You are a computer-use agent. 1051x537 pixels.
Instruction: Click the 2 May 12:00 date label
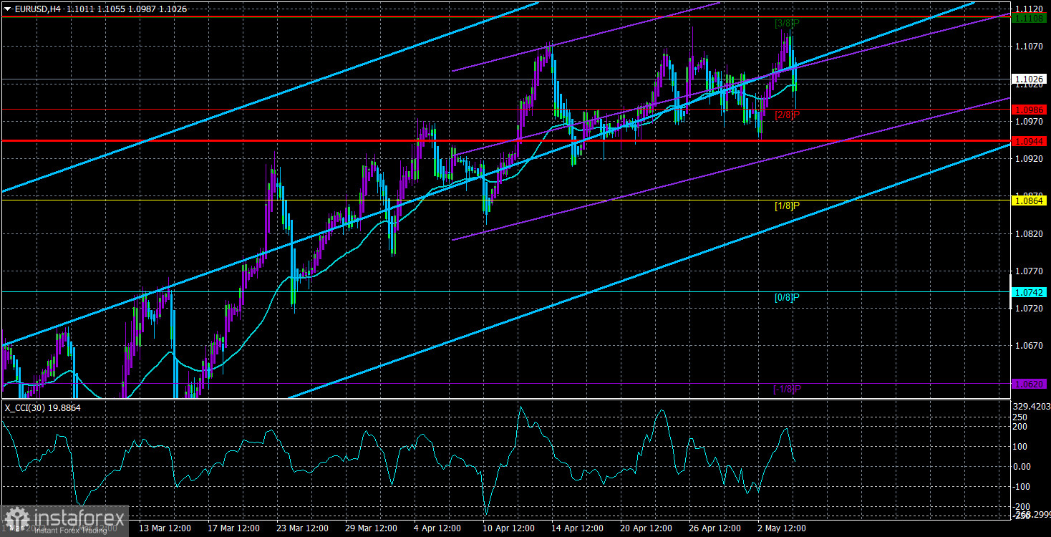782,528
